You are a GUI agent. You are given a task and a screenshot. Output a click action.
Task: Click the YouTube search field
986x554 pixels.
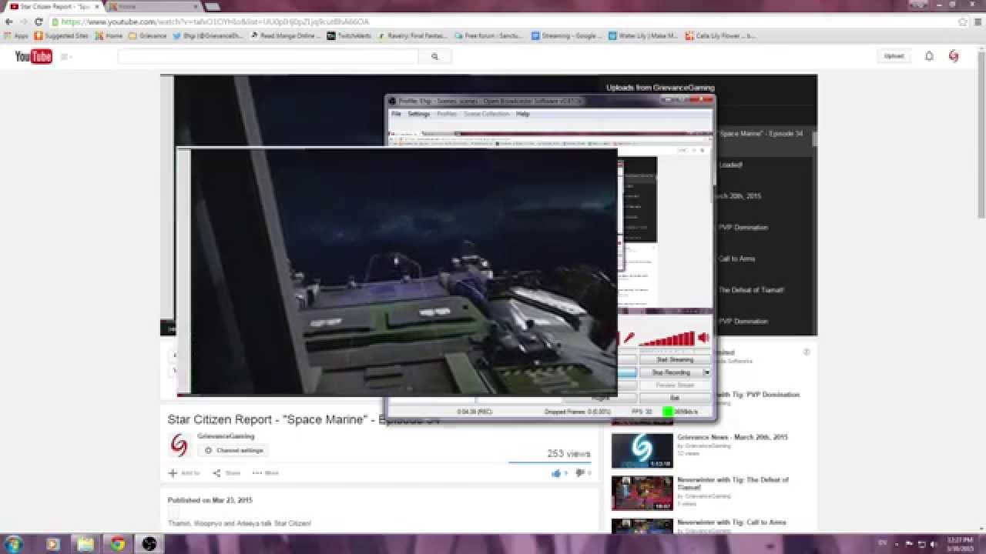coord(268,56)
